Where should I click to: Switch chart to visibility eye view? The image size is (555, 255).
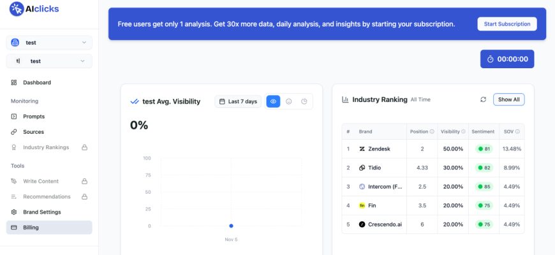[273, 101]
